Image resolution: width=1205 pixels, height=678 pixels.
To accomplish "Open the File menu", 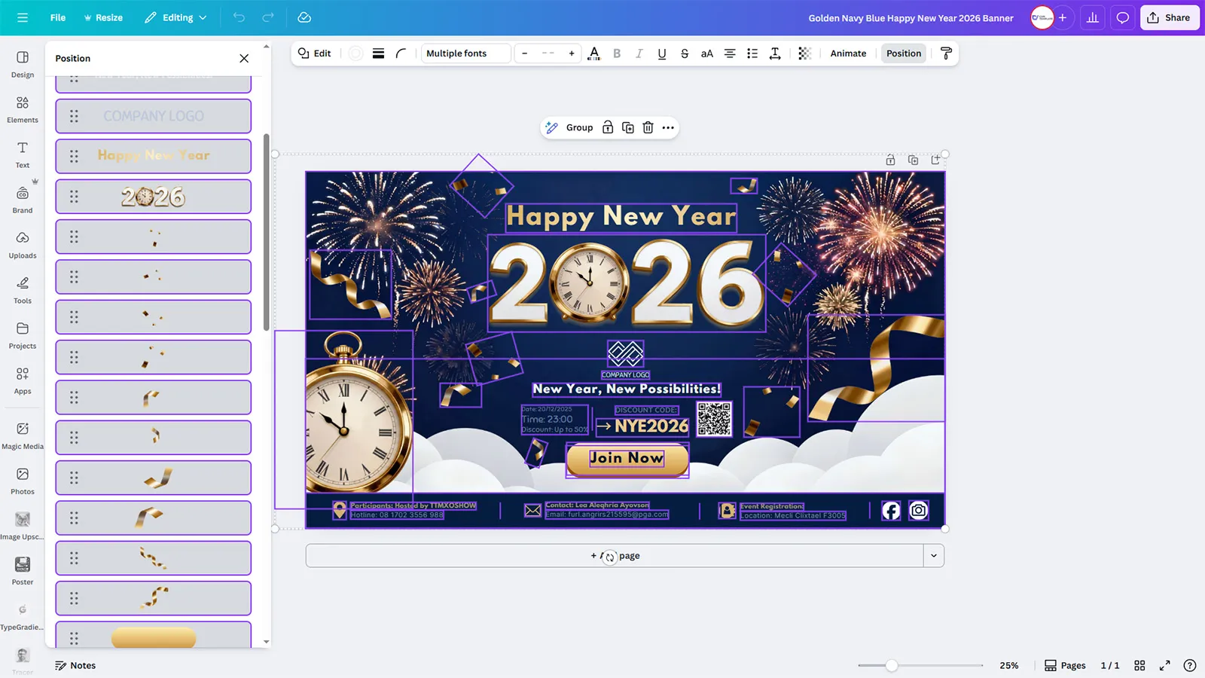I will coord(58,18).
